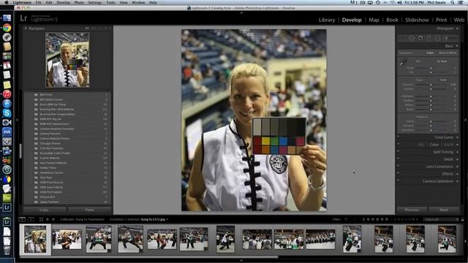
Task: Expand the Camera Calibration panel
Action: pos(457,181)
